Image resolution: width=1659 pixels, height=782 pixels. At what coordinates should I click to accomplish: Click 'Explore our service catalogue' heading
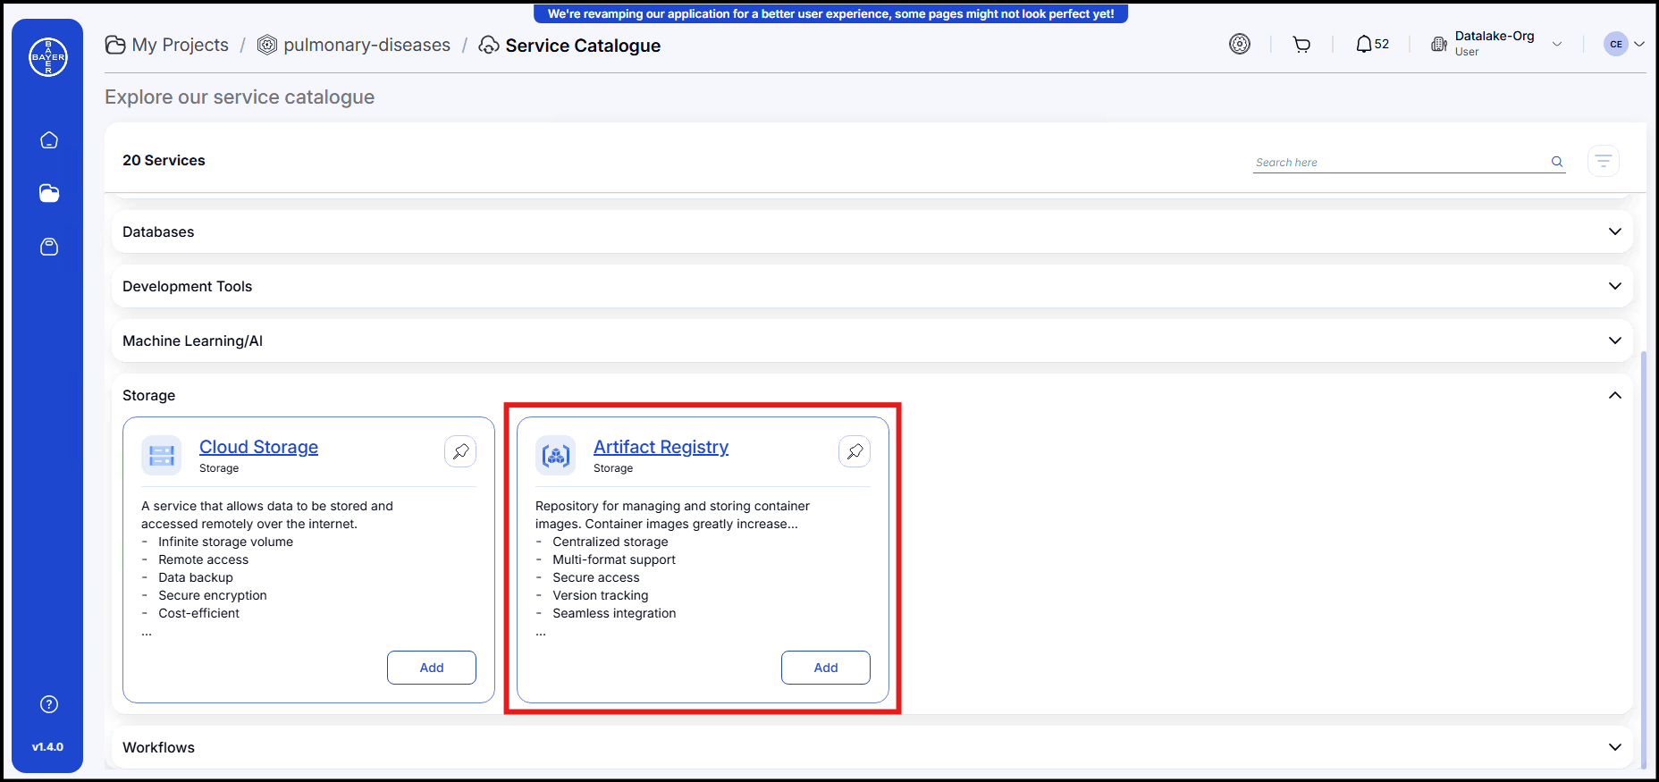(240, 97)
